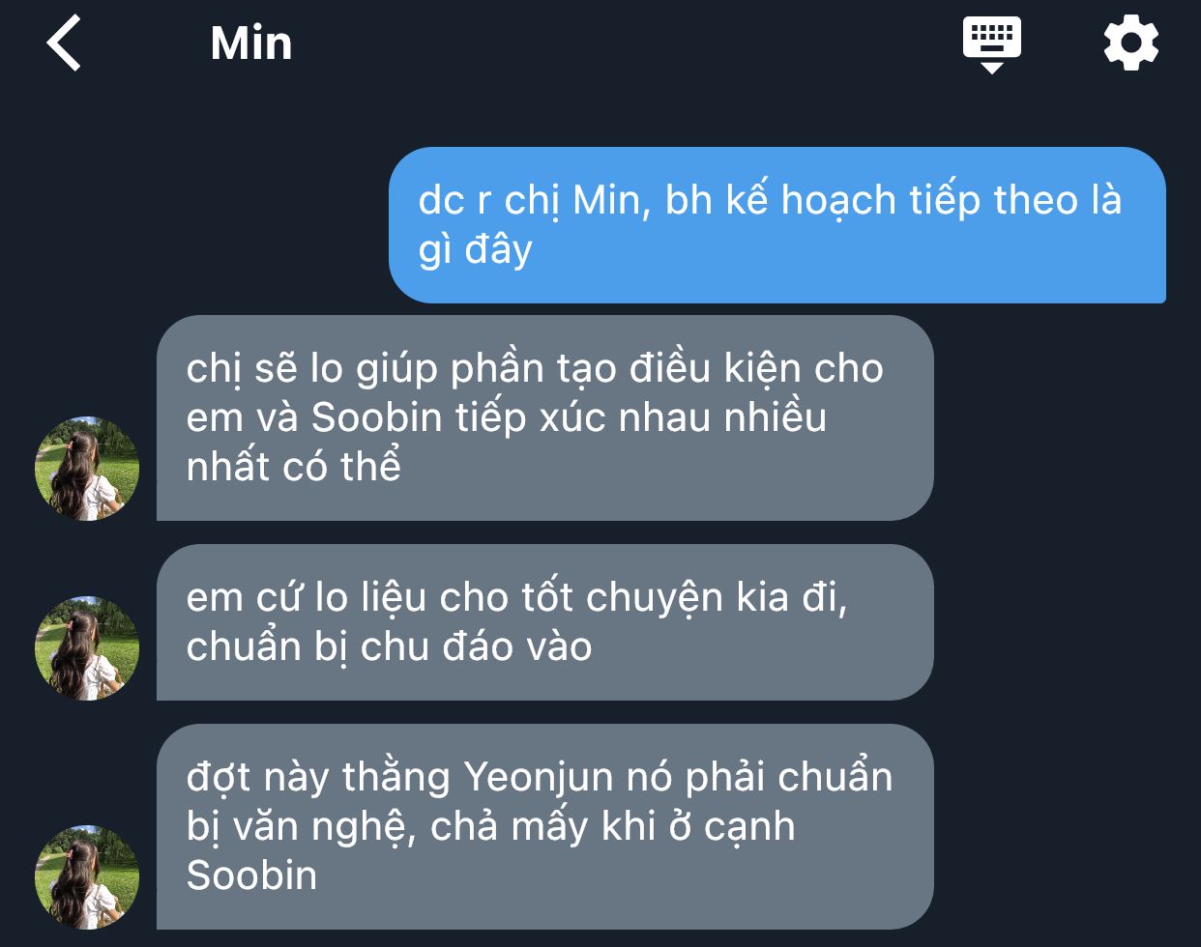This screenshot has width=1201, height=947.
Task: Click the words 'gì đây' in the blue message
Action: [x=475, y=251]
